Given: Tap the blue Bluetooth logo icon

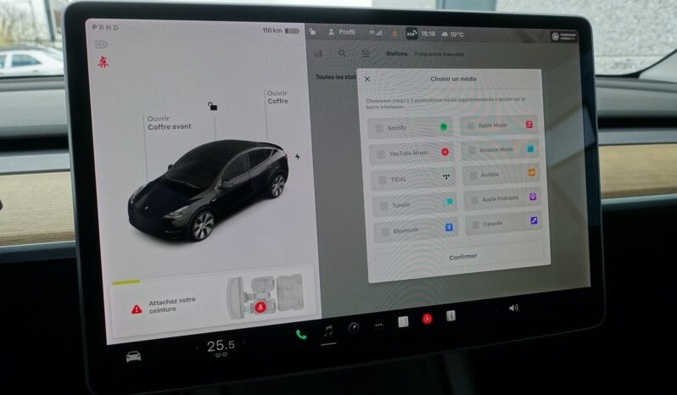Looking at the screenshot, I should pyautogui.click(x=449, y=227).
